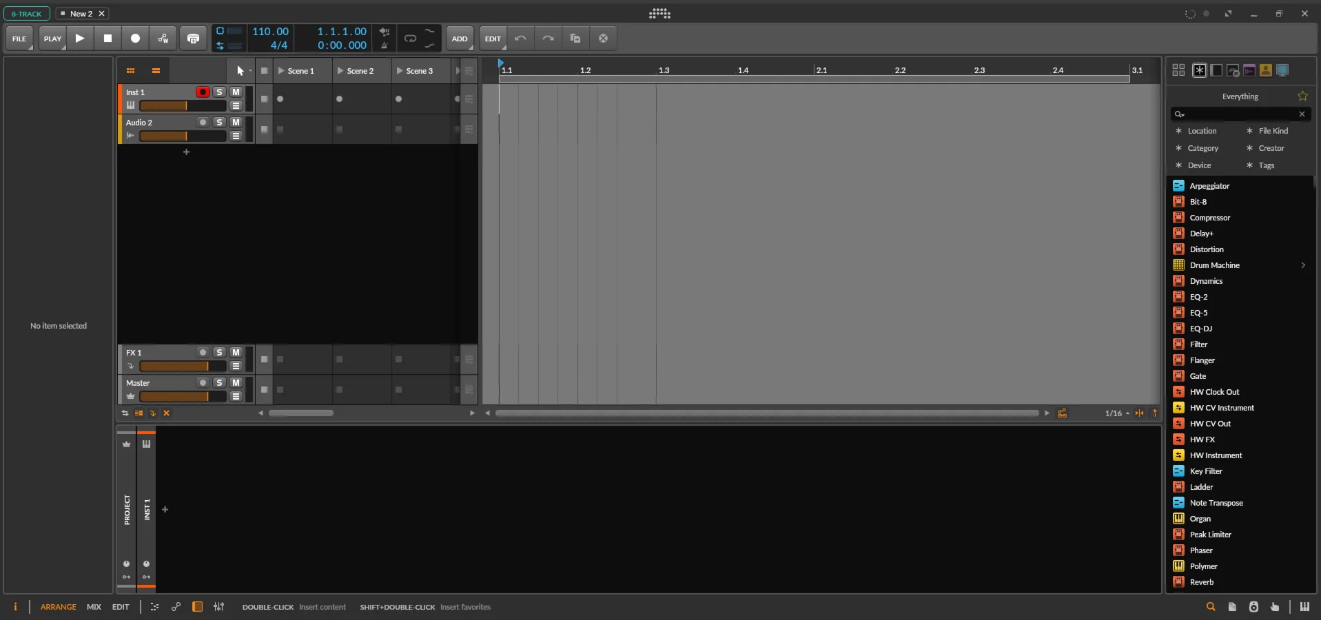
Task: Open the pointer tool selector dropdown
Action: point(241,70)
